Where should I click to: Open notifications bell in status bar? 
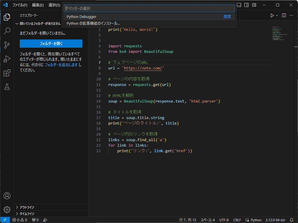point(292,220)
